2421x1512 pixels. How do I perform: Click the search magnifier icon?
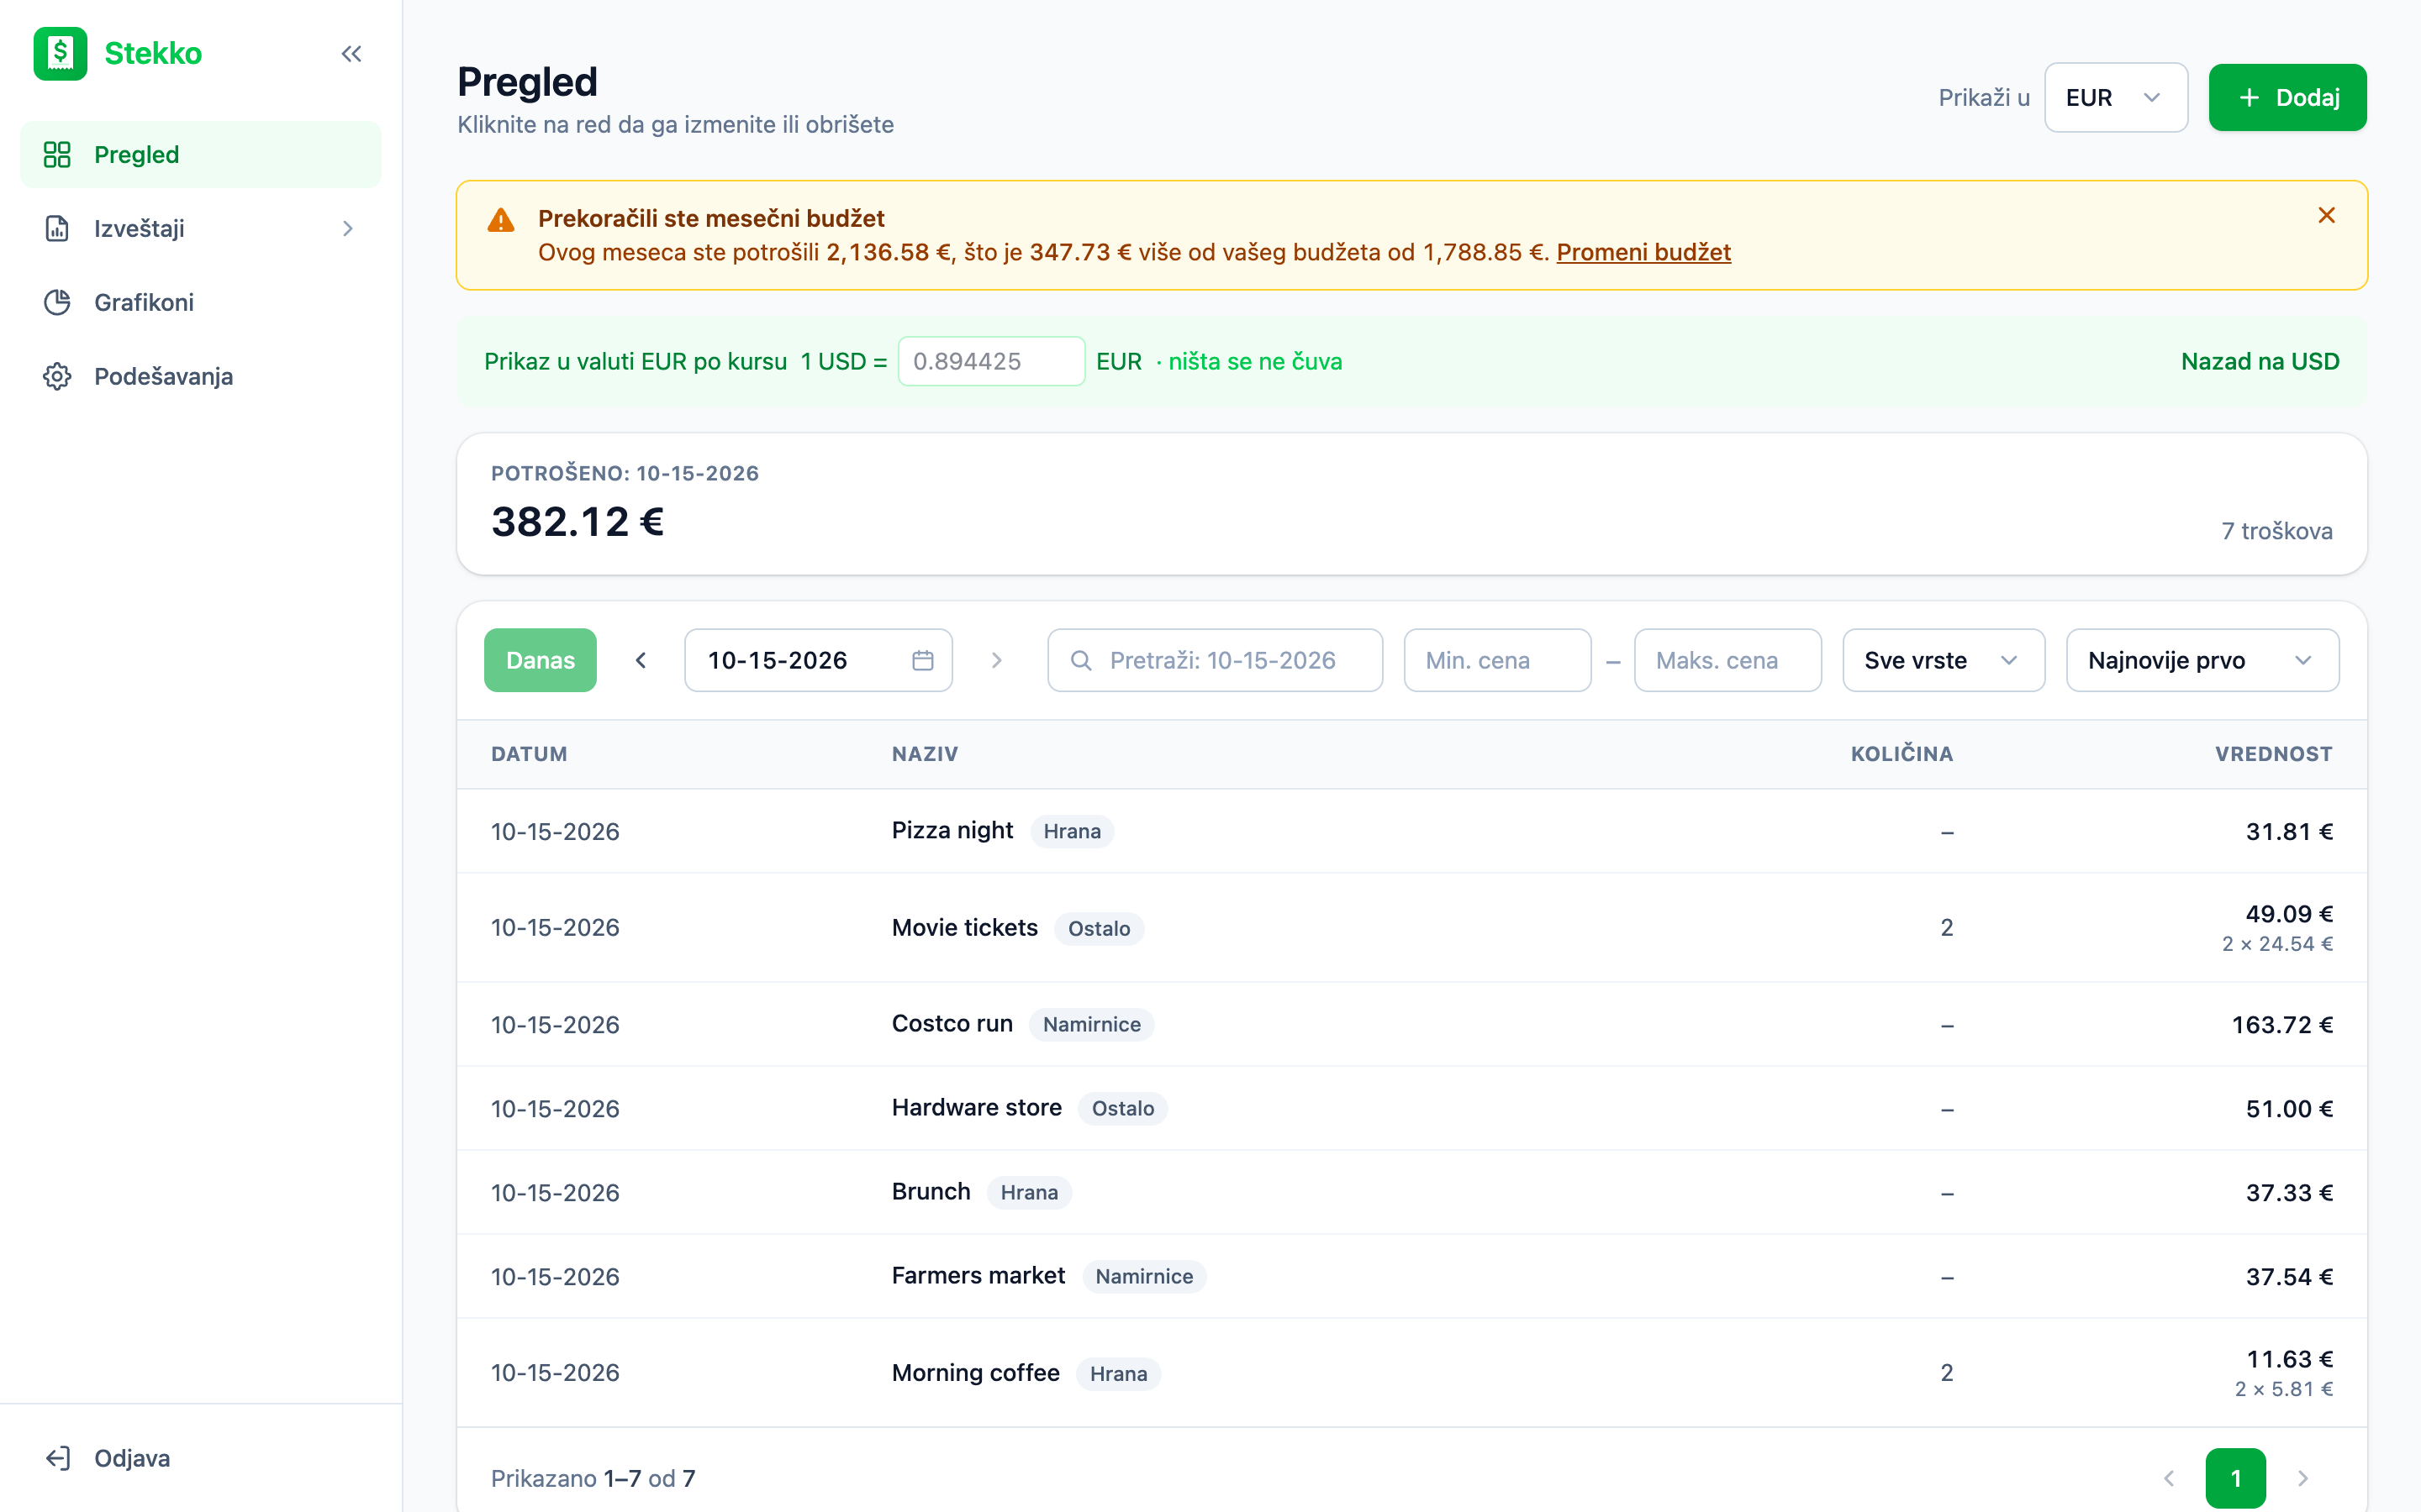point(1080,660)
